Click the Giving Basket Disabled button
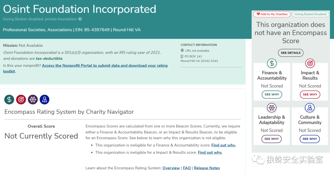 pyautogui.click(x=310, y=14)
